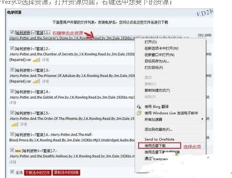The width and height of the screenshot is (232, 178).
Task: Open the Order.Of.The.Phoenix file link
Action: tap(72, 119)
